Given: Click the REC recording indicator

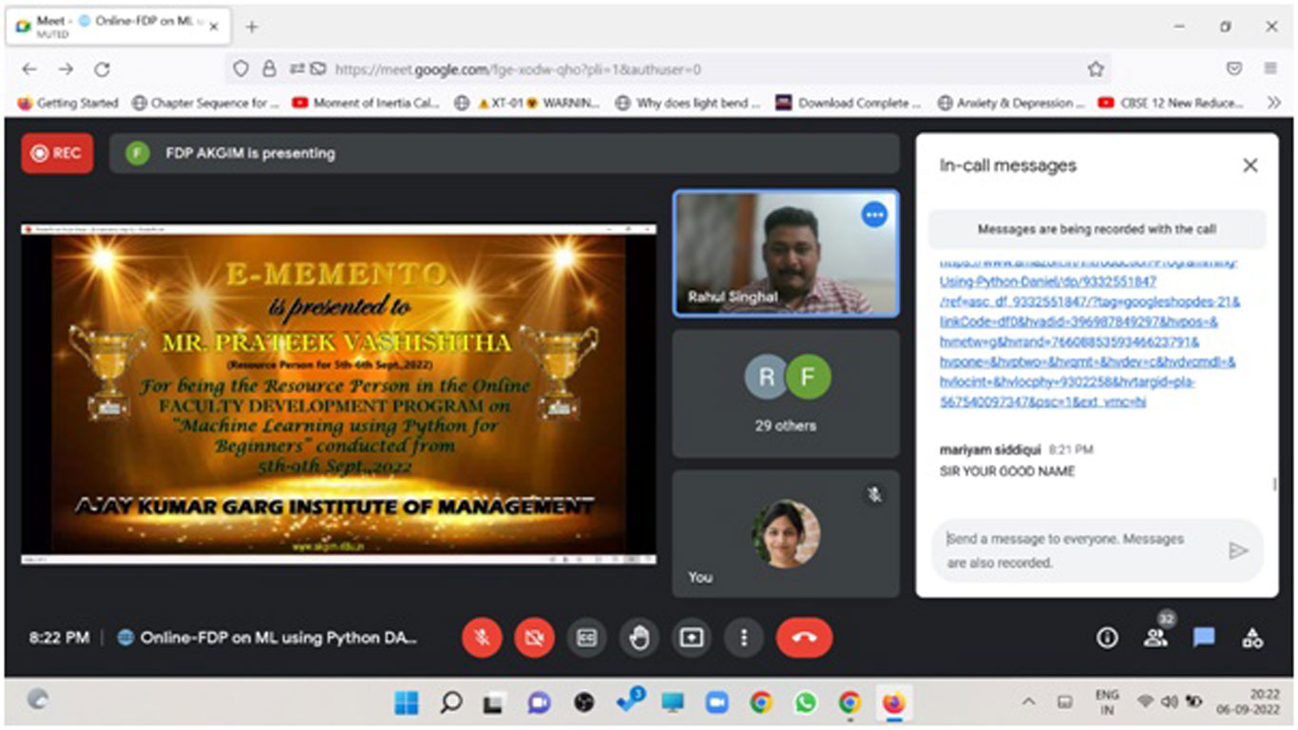Looking at the screenshot, I should pos(57,153).
